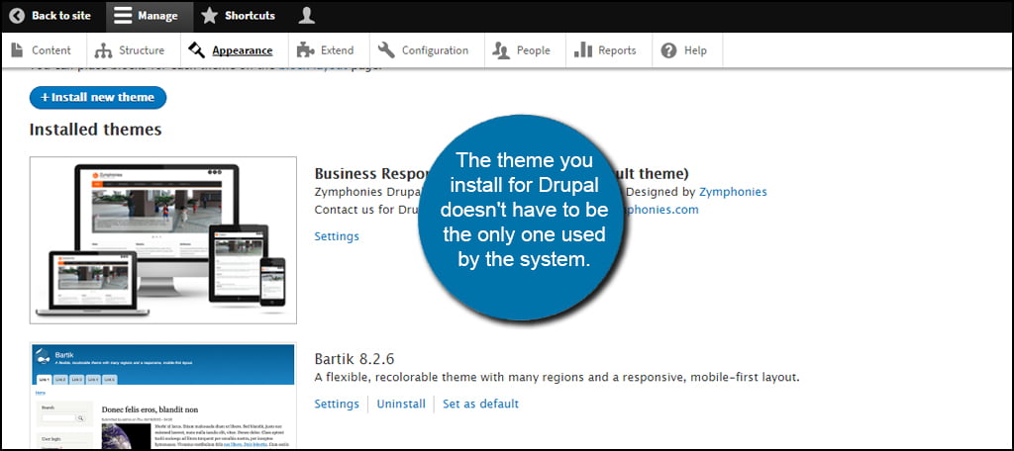This screenshot has width=1014, height=451.
Task: Click the Bartik theme preview thumbnail
Action: pyautogui.click(x=163, y=396)
